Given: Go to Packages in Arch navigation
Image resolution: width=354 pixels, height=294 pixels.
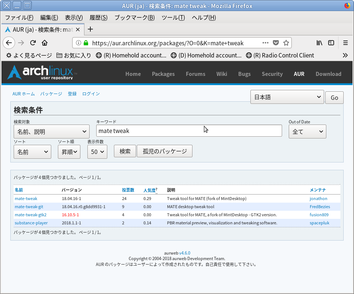Looking at the screenshot, I should pos(163,74).
